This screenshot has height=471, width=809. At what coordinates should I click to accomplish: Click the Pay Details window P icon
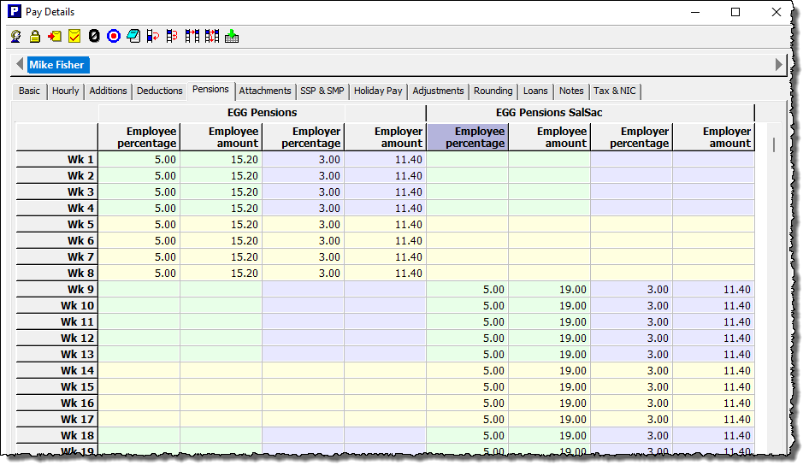(15, 11)
